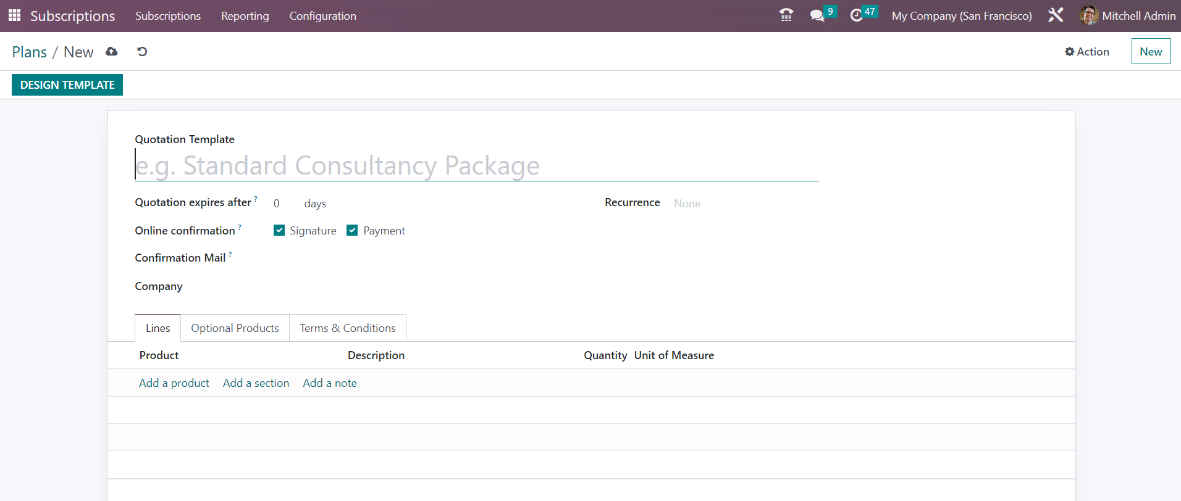The width and height of the screenshot is (1181, 501).
Task: Open company switcher My Company (San Francisco)
Action: click(x=962, y=16)
